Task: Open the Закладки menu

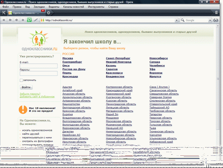Action: coord(39,7)
